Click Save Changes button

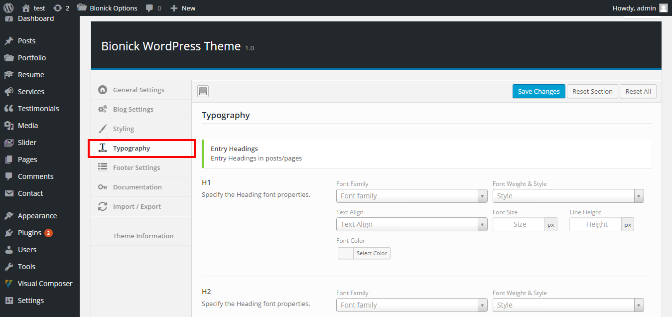point(538,91)
